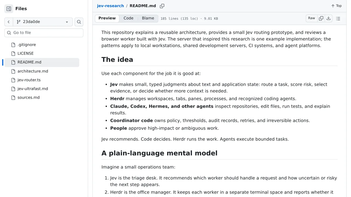Image resolution: width=351 pixels, height=197 pixels.
Task: Switch to the Code tab
Action: (128, 18)
